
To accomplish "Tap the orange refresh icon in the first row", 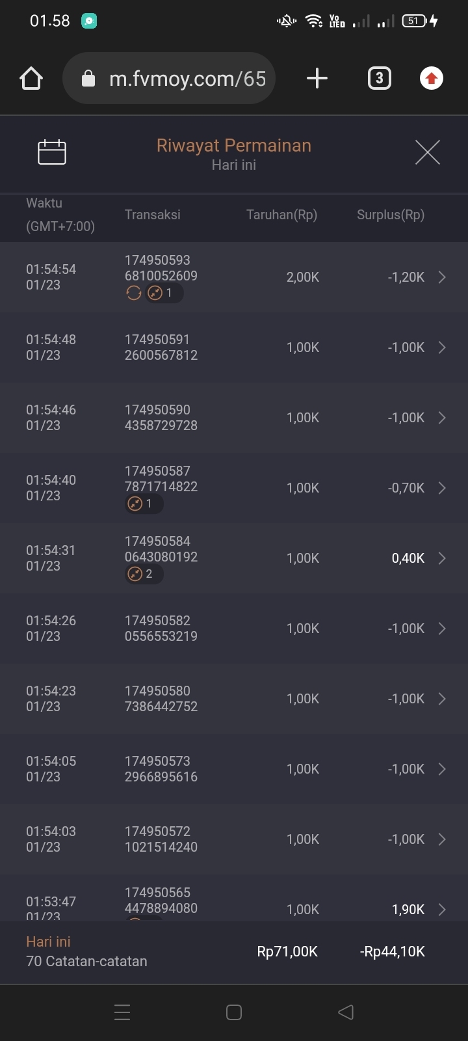I will click(134, 293).
